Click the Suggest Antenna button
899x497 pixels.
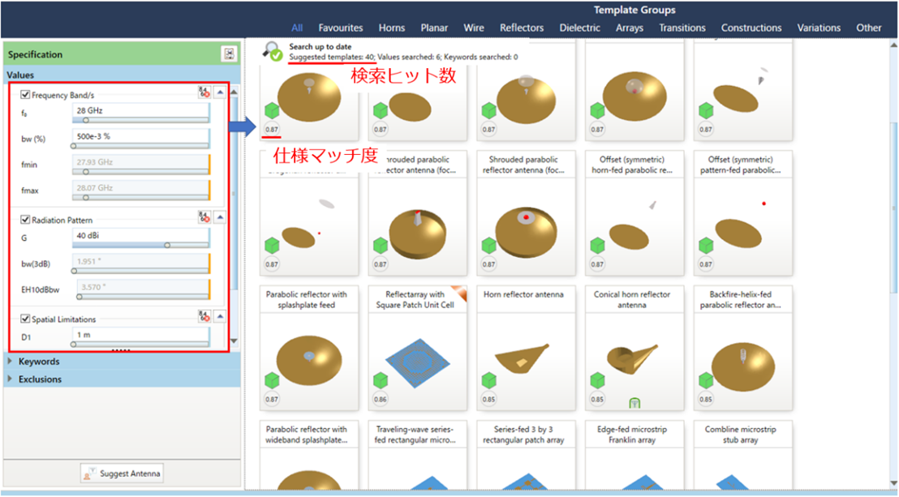pyautogui.click(x=122, y=473)
